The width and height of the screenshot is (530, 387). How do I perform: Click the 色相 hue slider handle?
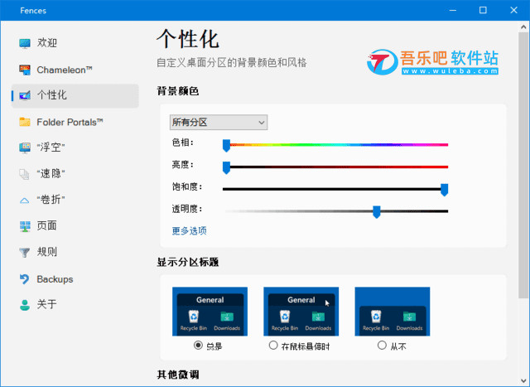coord(226,145)
